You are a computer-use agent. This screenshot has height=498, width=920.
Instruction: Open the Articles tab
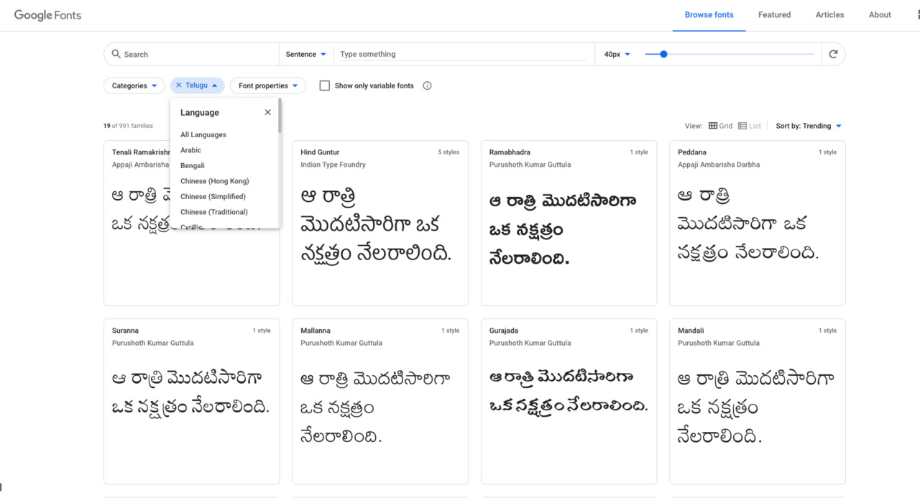(x=829, y=15)
